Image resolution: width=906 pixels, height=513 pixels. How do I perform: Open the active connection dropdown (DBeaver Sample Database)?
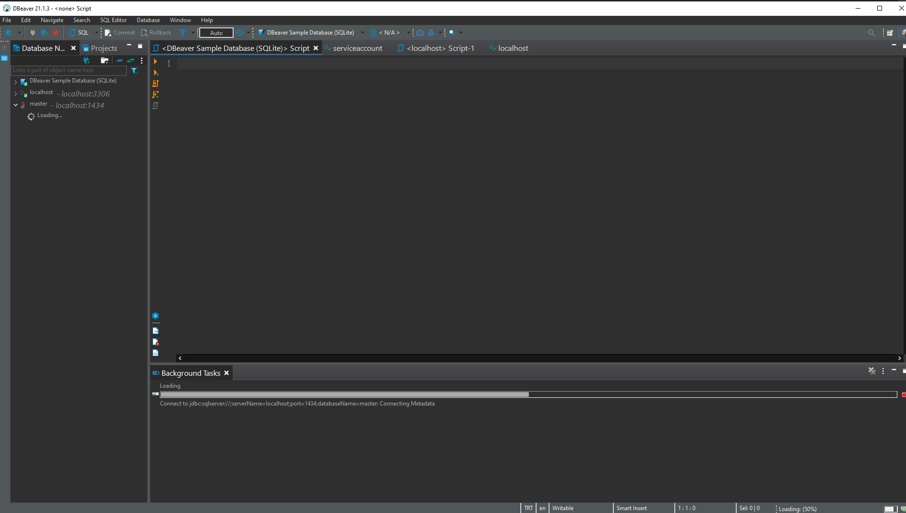(x=310, y=33)
